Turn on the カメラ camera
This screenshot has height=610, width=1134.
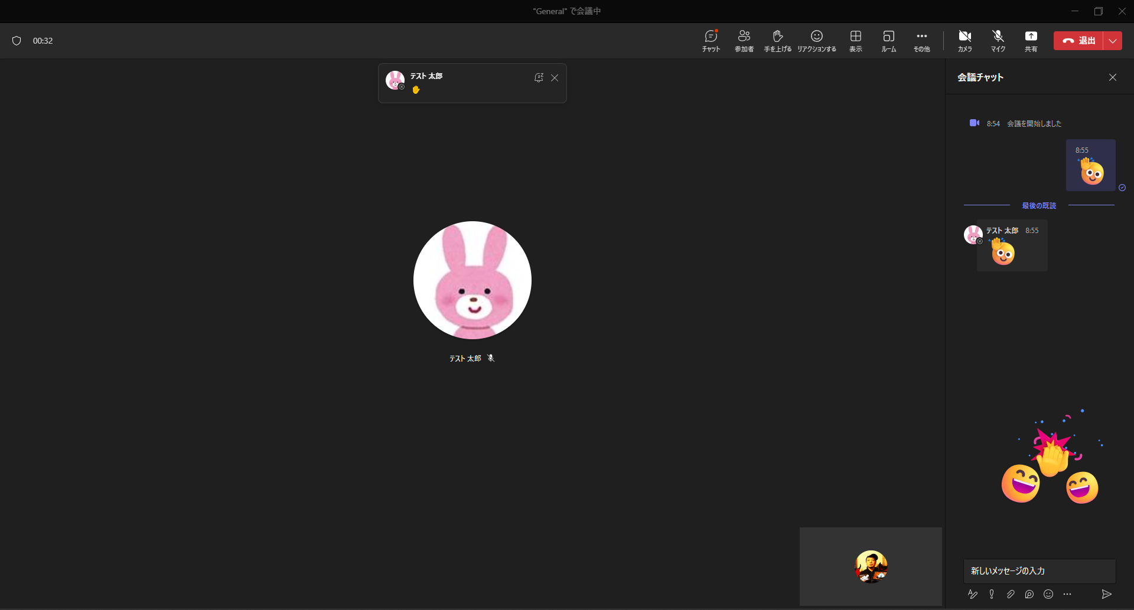(965, 40)
